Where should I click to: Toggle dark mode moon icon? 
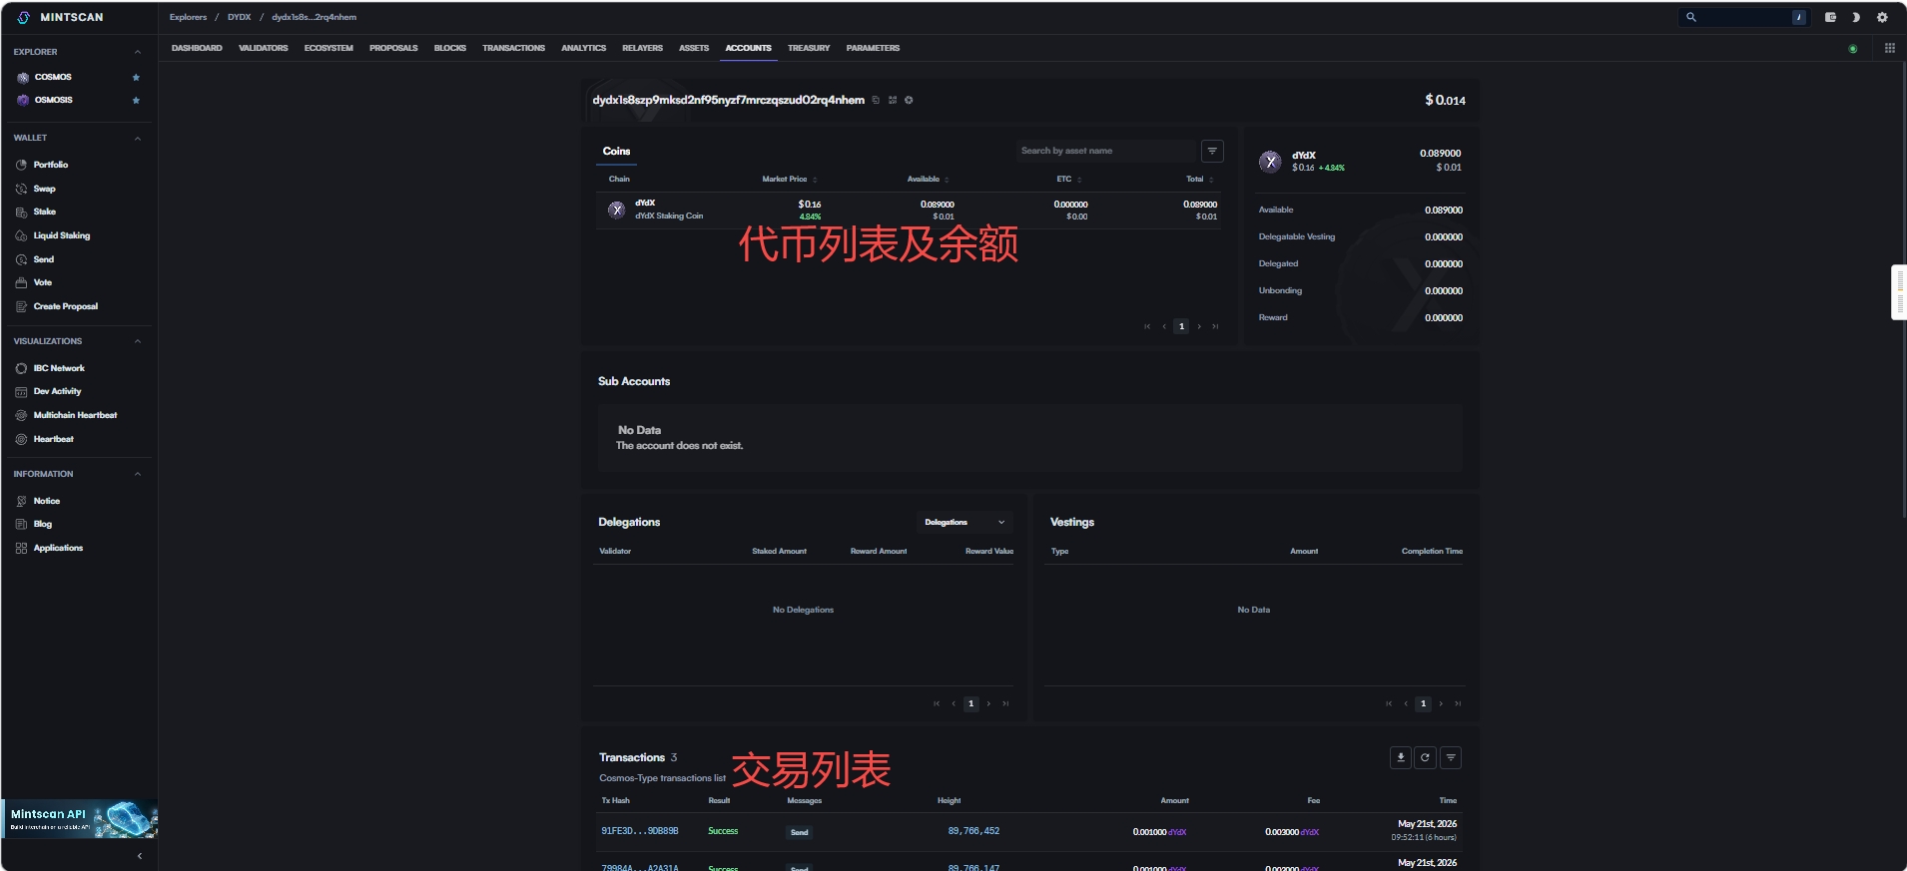pos(1856,17)
